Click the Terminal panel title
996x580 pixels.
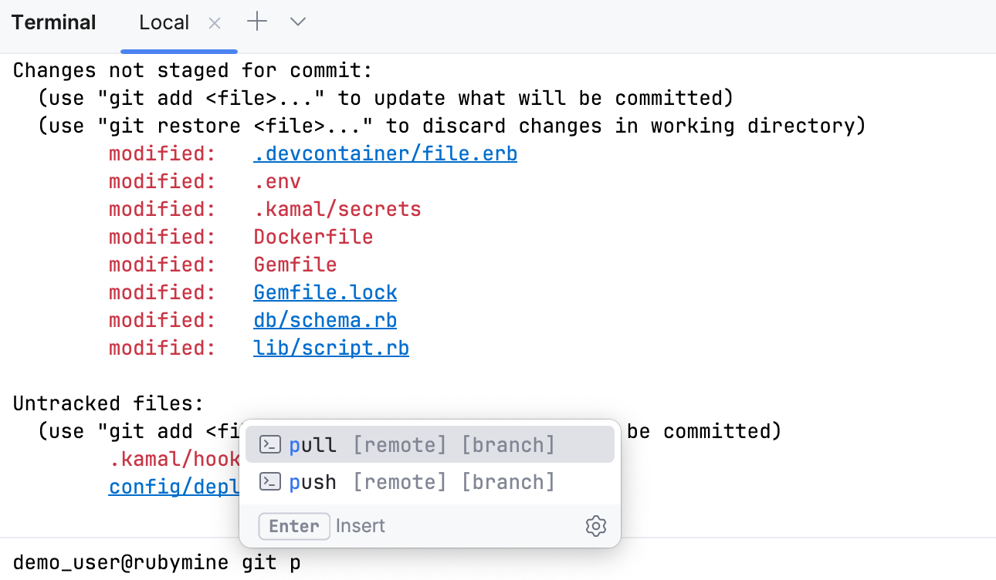pyautogui.click(x=53, y=22)
